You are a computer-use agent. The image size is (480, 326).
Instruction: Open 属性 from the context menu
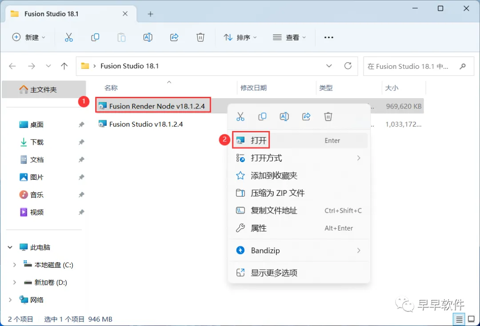click(x=300, y=228)
